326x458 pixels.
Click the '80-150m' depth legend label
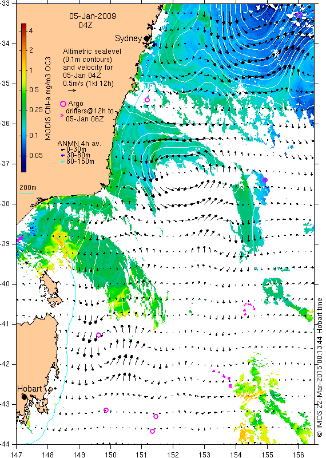[x=80, y=161]
